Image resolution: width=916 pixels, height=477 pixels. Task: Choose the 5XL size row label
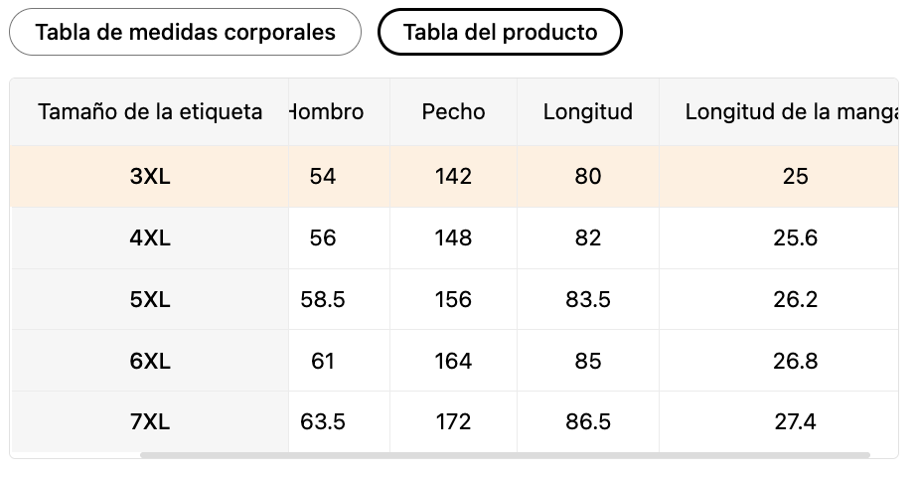pyautogui.click(x=150, y=300)
